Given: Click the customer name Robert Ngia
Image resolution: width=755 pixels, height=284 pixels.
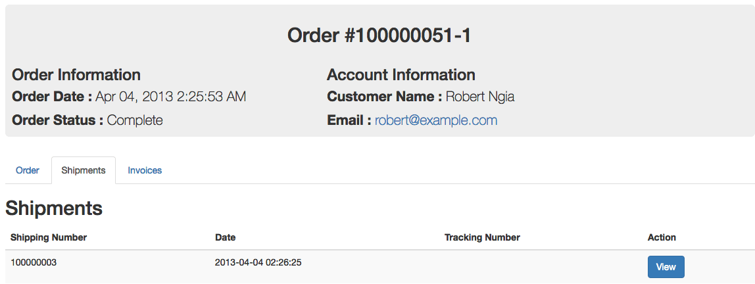Looking at the screenshot, I should point(480,97).
